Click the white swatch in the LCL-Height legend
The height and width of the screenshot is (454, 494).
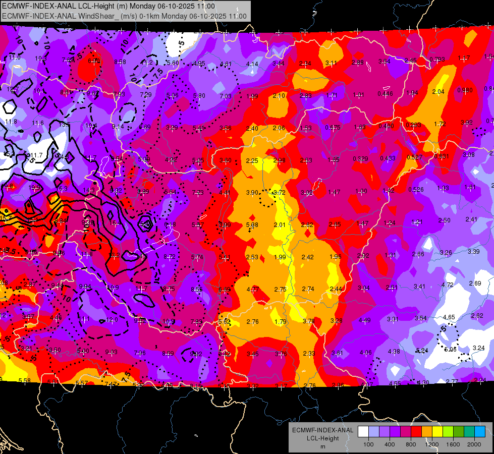[363, 432]
